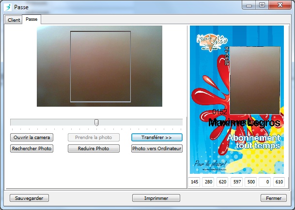Click the slider handle below camera preview
The image size is (295, 210).
point(96,123)
